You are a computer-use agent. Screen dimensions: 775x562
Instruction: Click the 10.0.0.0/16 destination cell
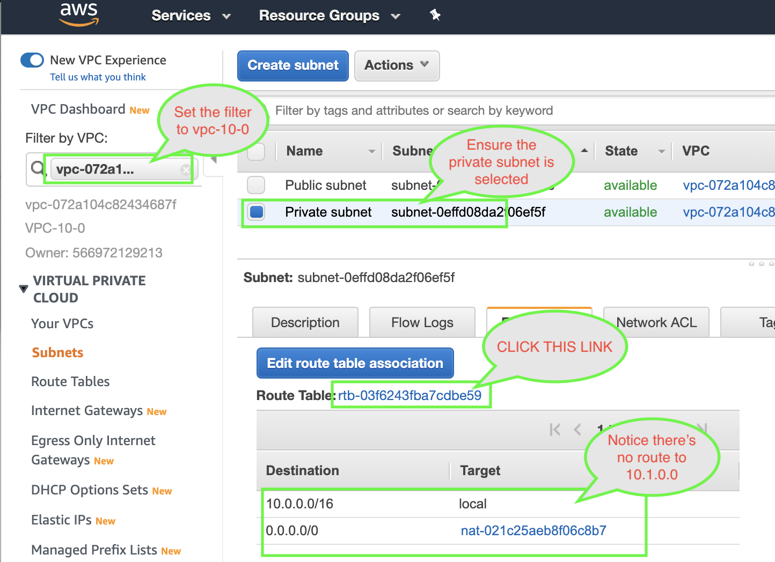coord(299,504)
